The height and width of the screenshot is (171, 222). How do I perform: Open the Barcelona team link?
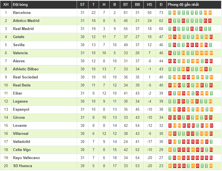(22, 13)
